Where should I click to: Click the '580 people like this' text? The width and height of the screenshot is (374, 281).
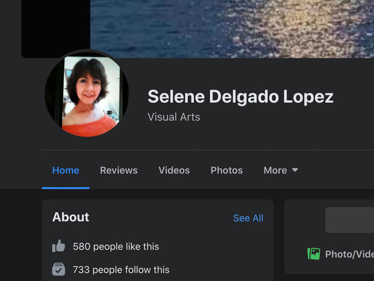click(116, 246)
